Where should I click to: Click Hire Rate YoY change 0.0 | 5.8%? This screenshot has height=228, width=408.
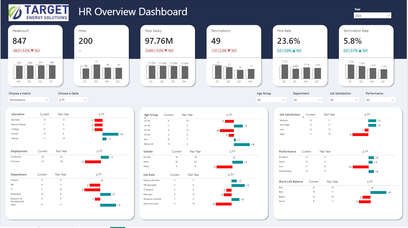tap(289, 51)
